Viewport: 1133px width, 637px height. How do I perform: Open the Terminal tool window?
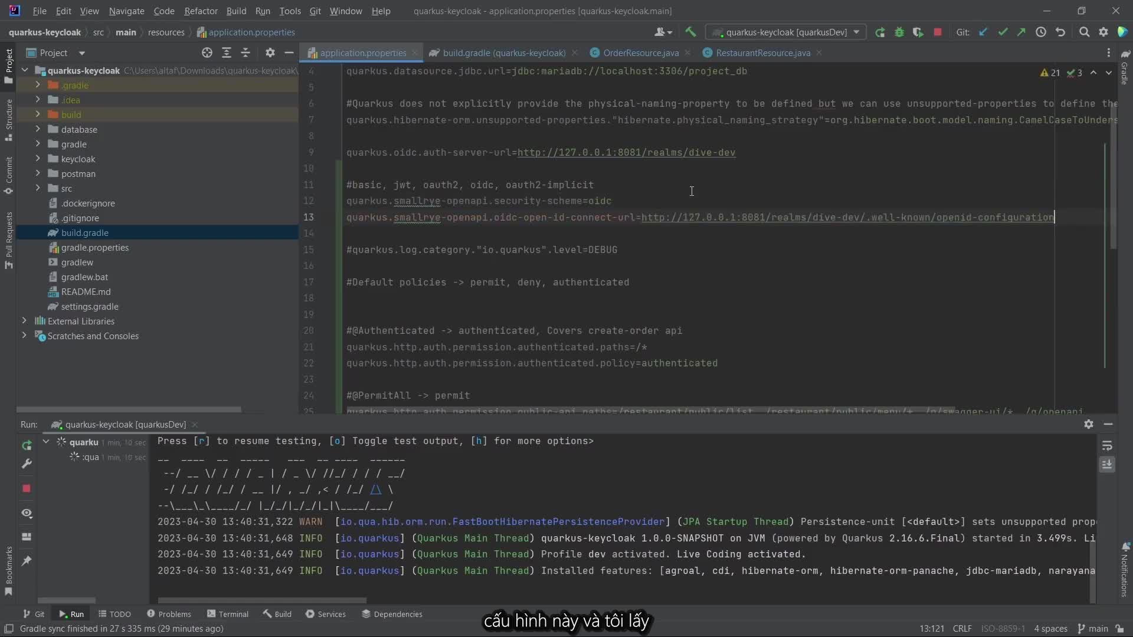(x=228, y=614)
